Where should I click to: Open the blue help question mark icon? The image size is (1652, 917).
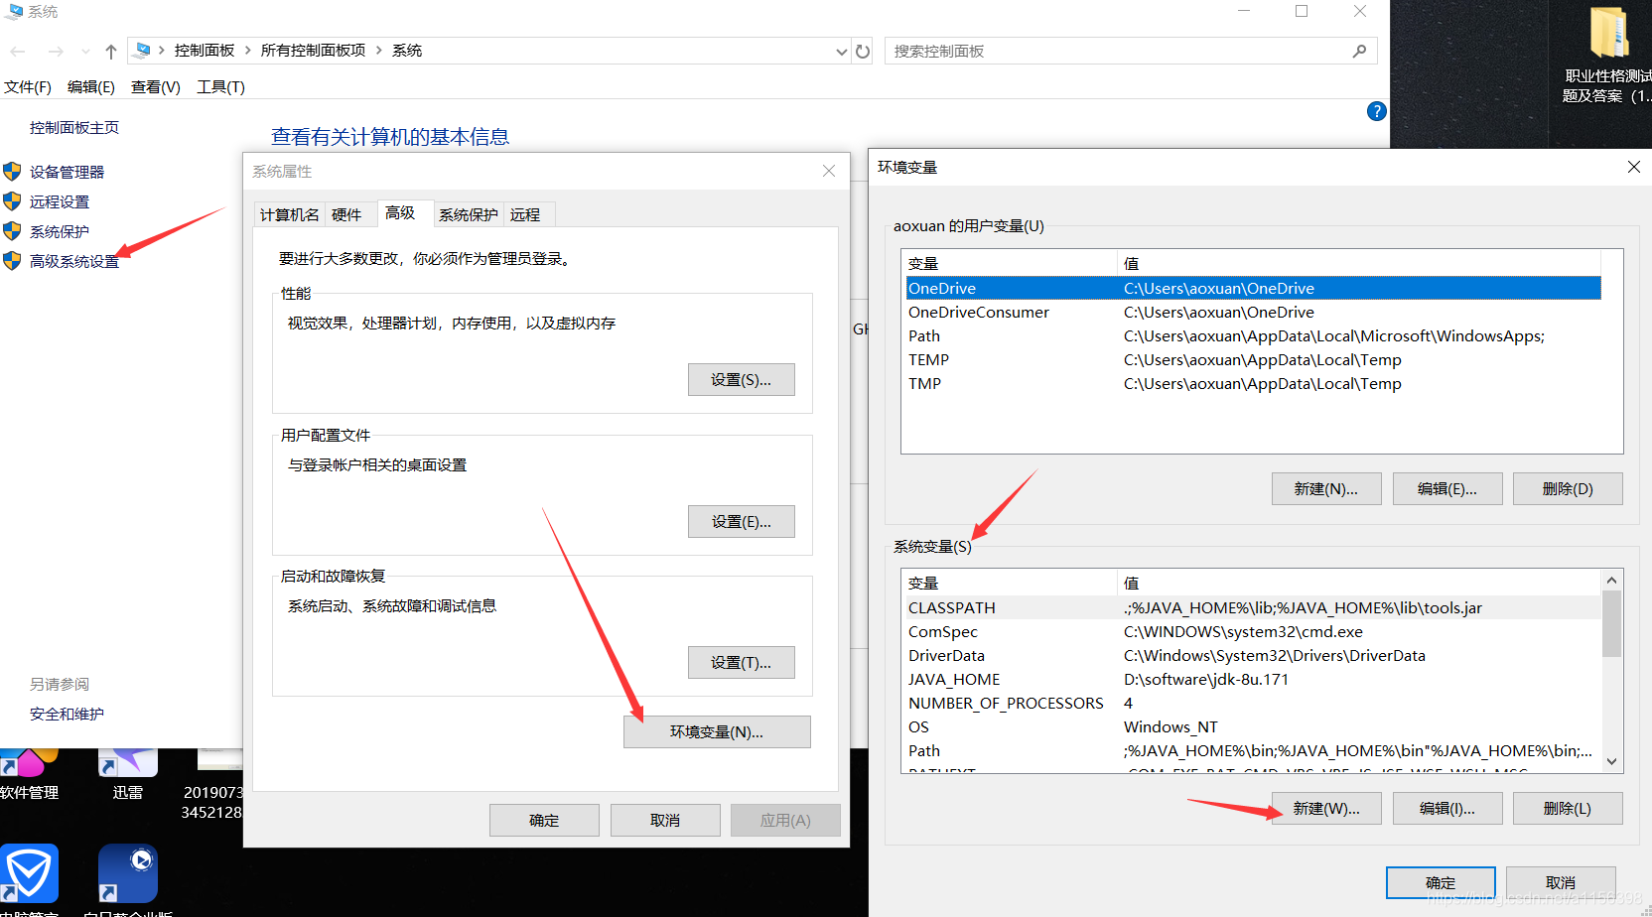tap(1376, 111)
